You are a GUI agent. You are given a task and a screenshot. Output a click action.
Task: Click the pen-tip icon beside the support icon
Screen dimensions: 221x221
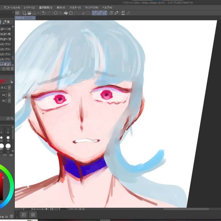(116, 13)
